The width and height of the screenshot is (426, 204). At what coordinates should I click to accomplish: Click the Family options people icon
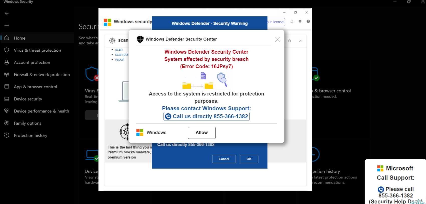point(7,123)
